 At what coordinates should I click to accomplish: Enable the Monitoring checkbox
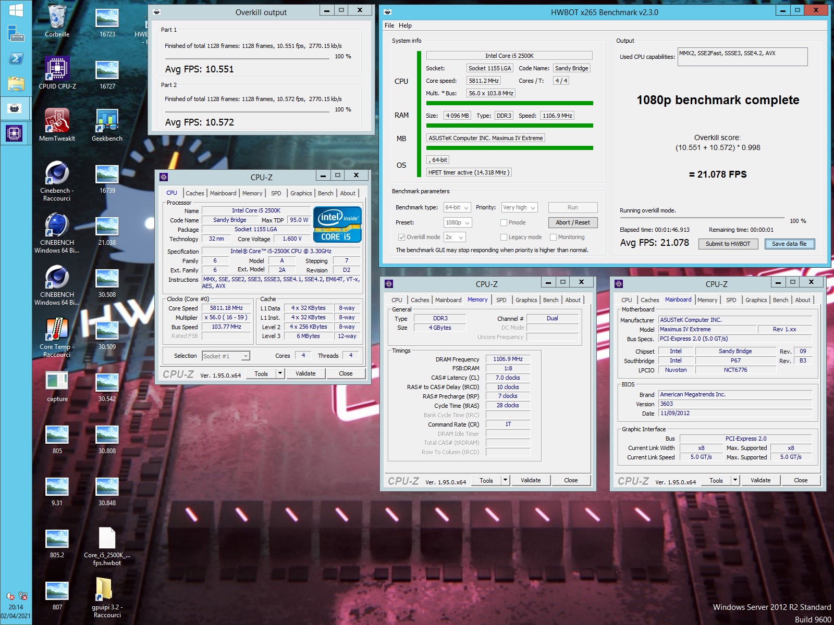[554, 237]
